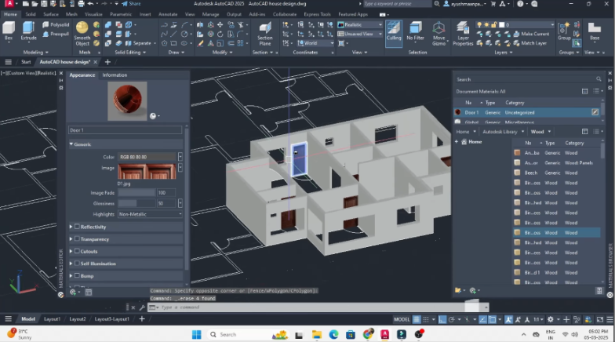This screenshot has height=342, width=615.
Task: Open the Windows Start menu
Action: tap(196, 334)
